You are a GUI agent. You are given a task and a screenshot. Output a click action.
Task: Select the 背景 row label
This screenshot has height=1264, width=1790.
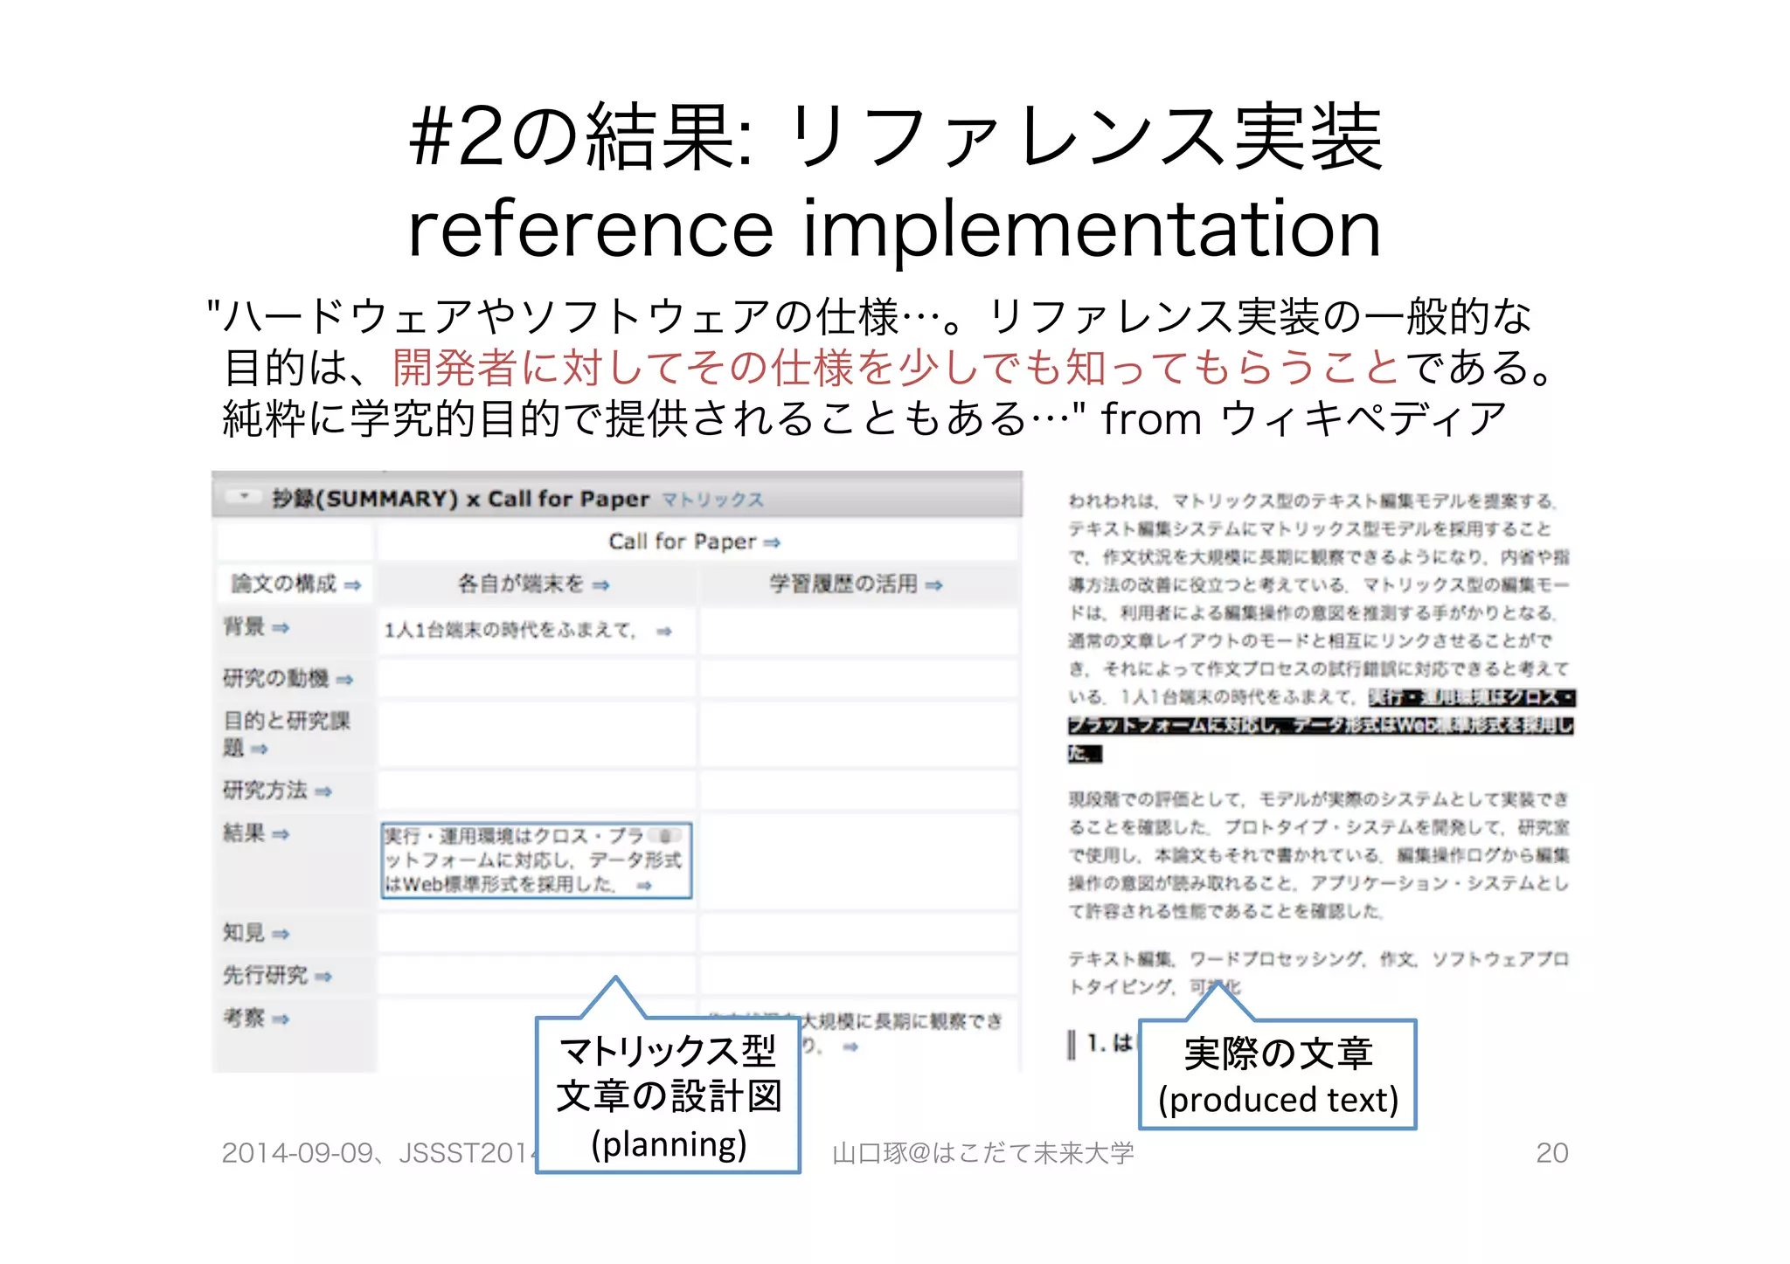(244, 626)
